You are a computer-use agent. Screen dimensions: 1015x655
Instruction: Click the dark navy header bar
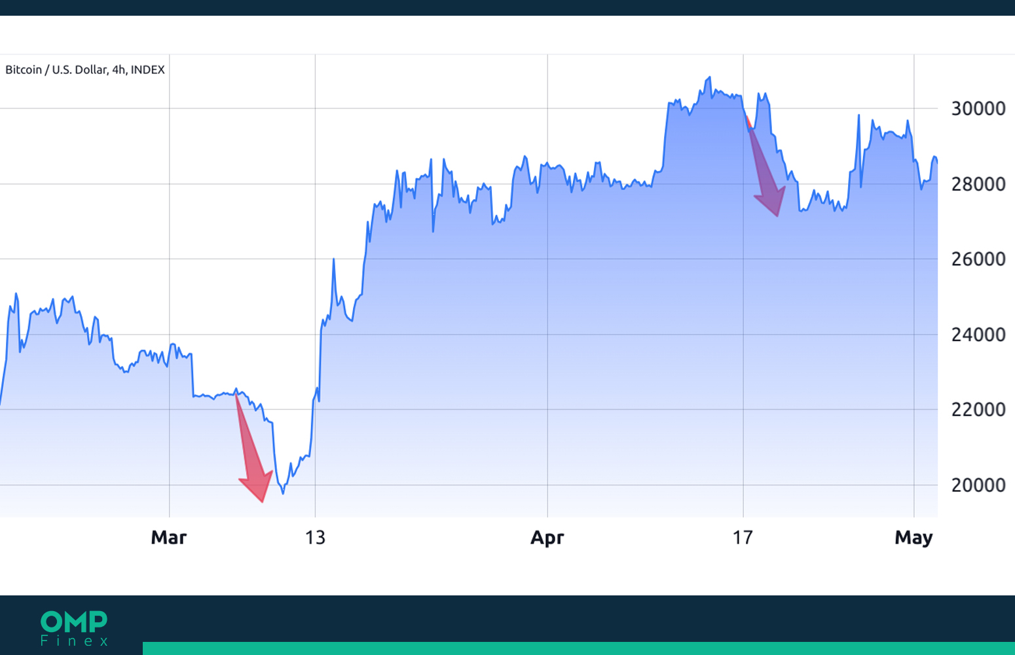click(x=507, y=8)
